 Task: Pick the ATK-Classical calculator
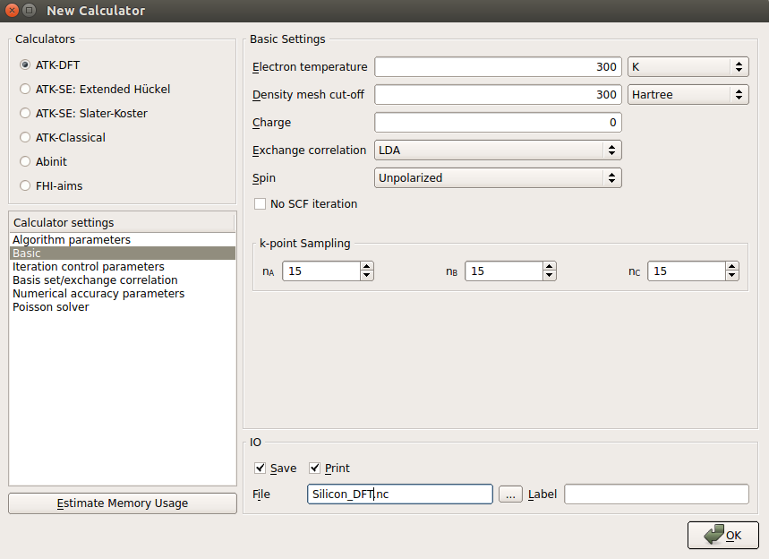pos(25,137)
